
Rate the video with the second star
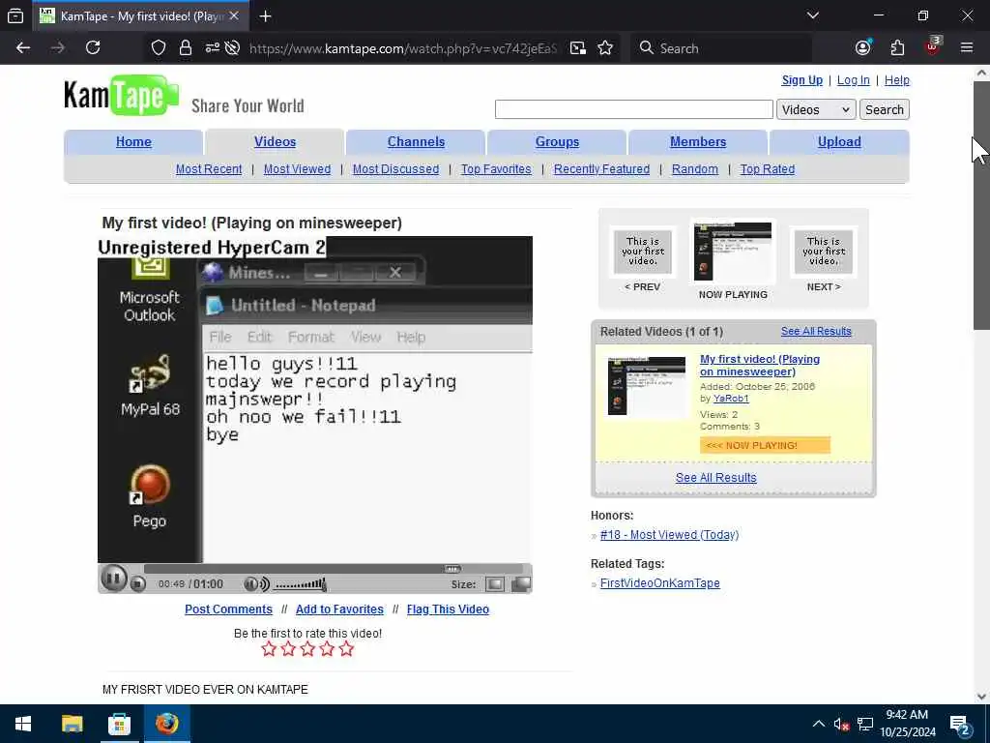point(288,649)
